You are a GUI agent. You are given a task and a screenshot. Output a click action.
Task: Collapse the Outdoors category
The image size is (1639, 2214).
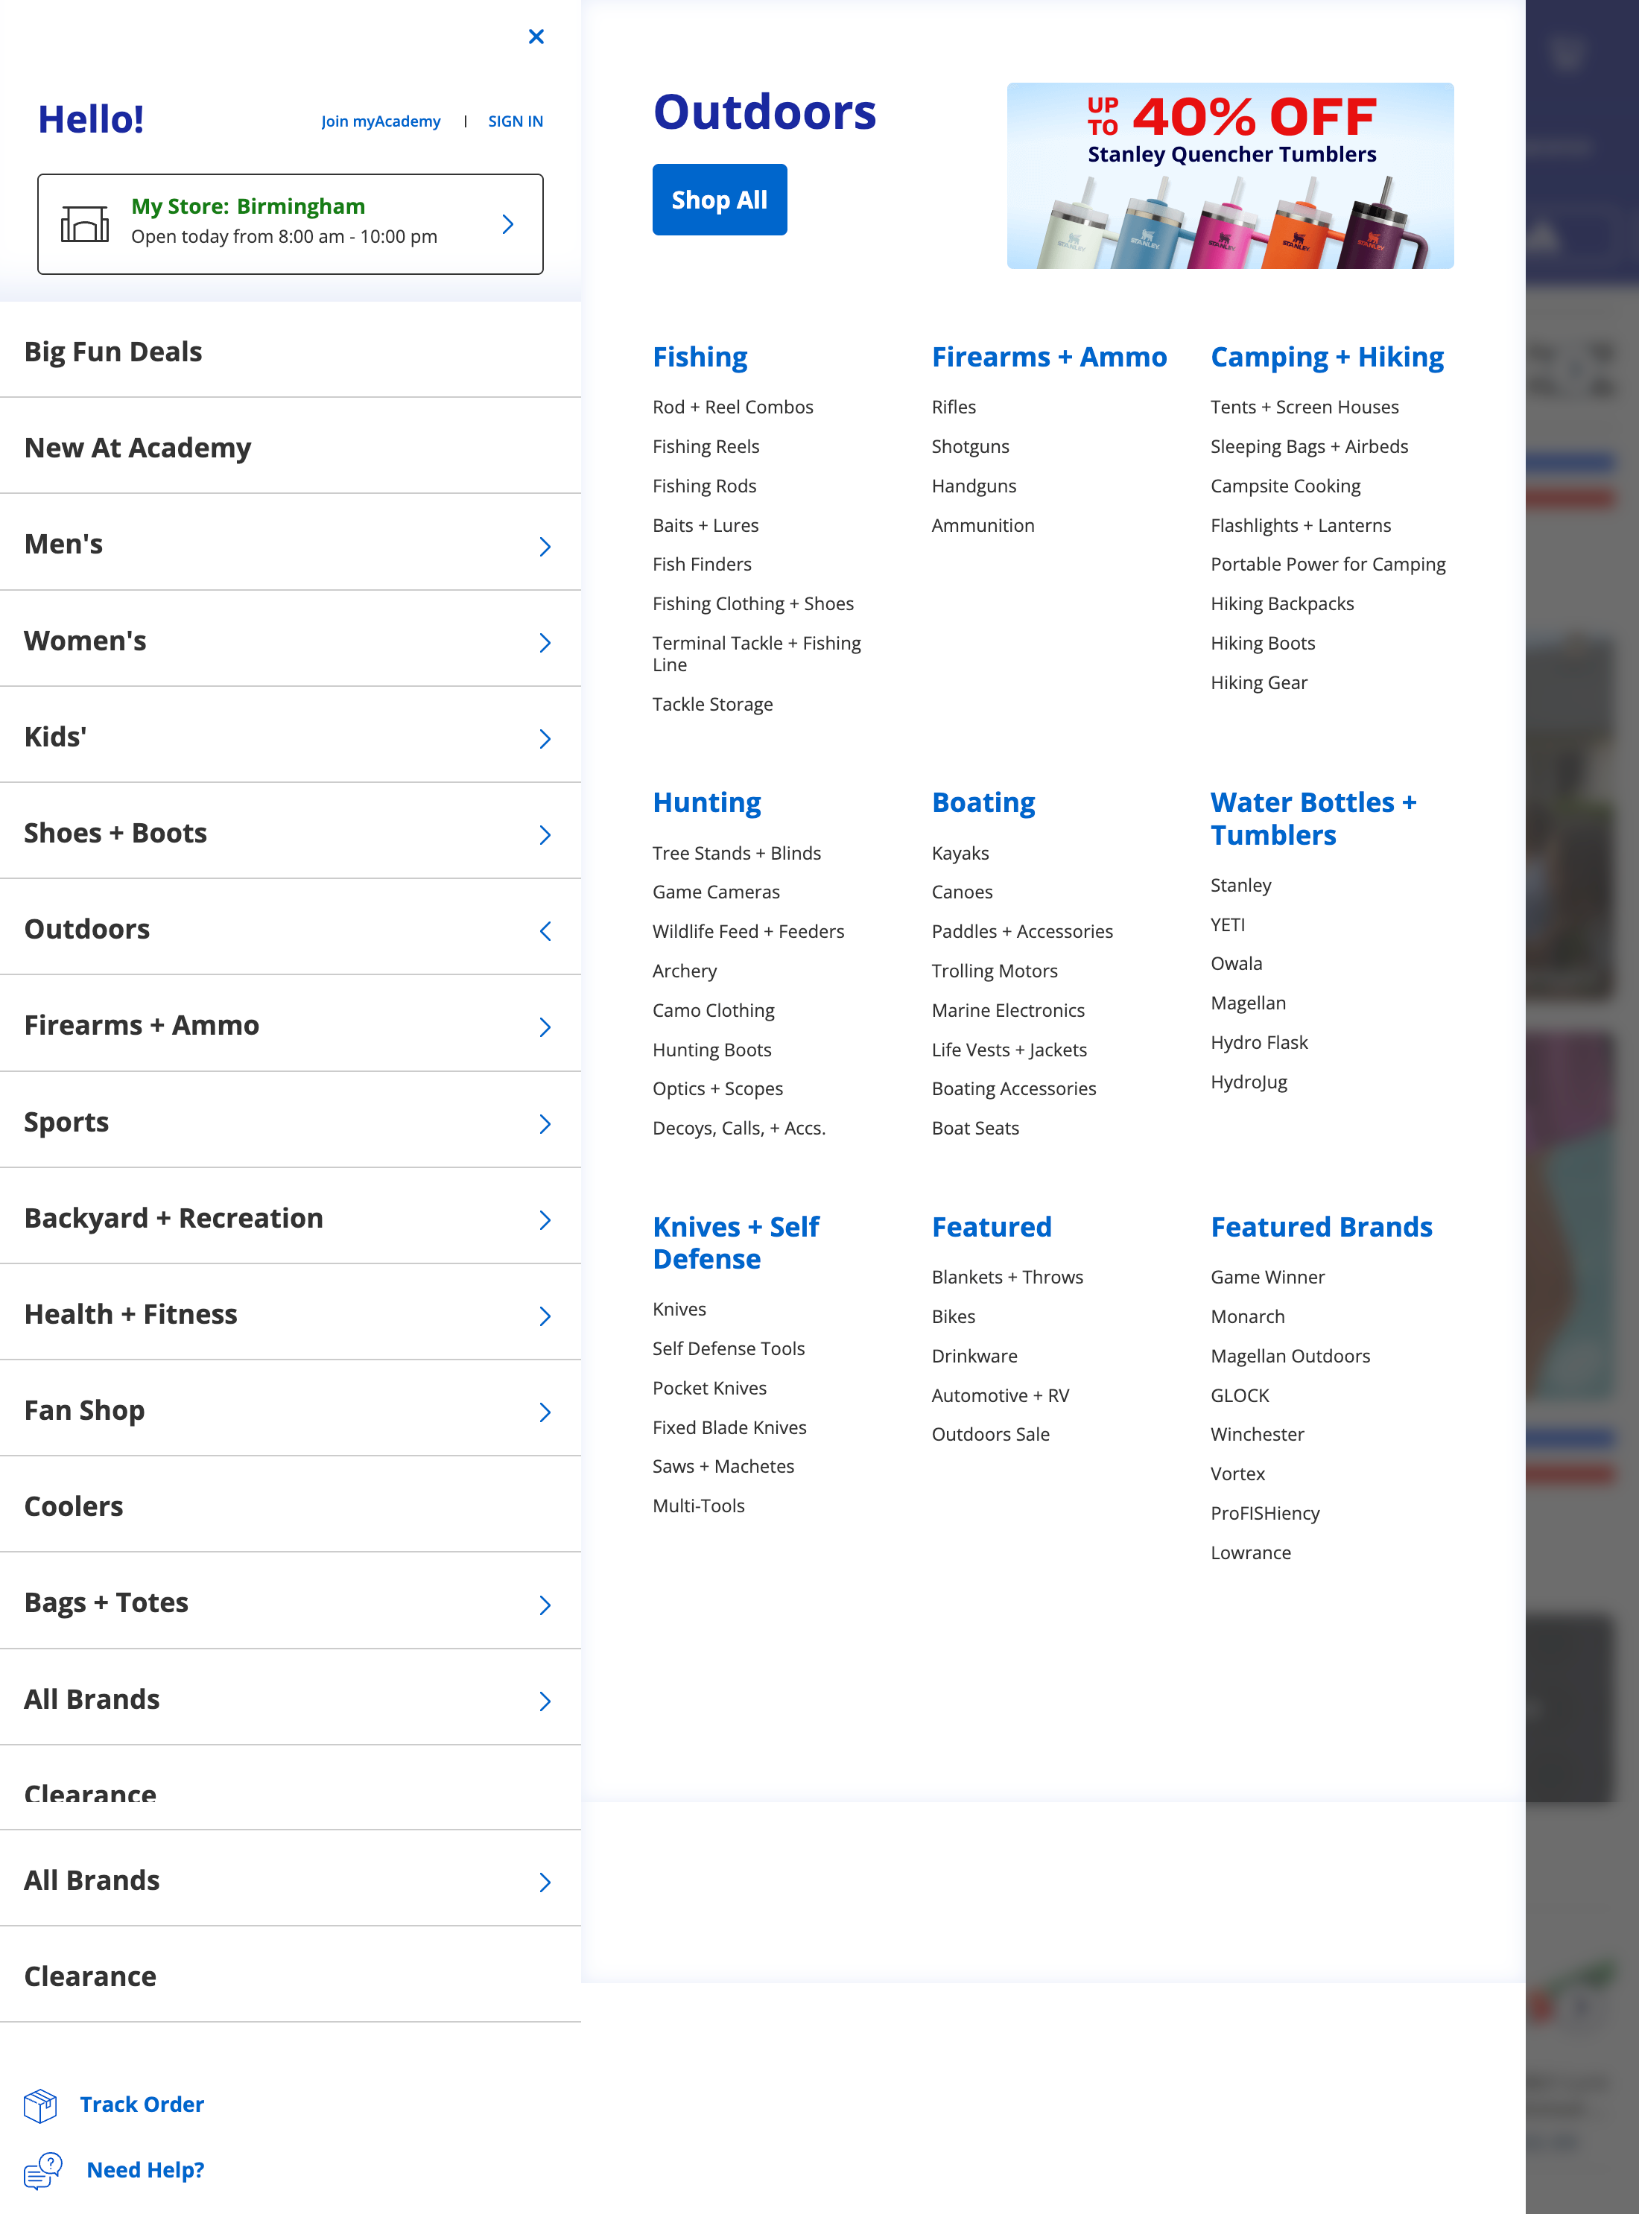tap(545, 930)
